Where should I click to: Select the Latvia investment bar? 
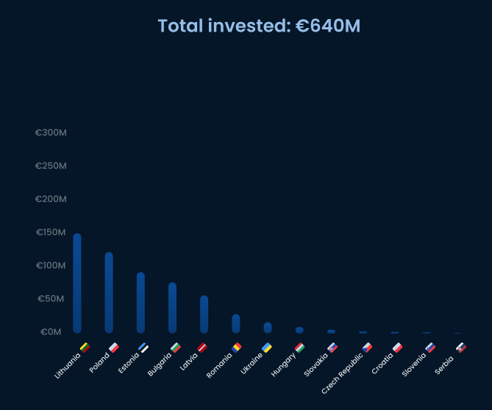pos(204,314)
